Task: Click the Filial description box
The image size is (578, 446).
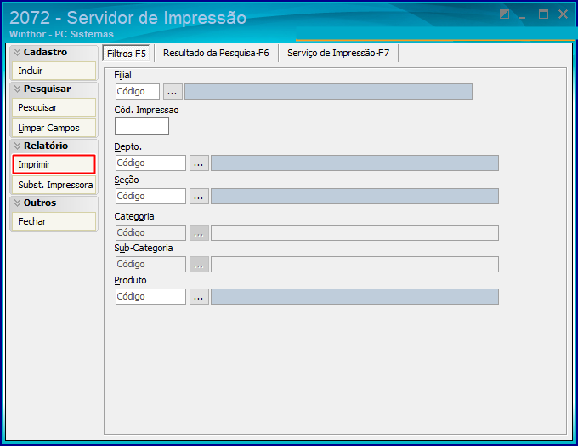Action: 328,91
